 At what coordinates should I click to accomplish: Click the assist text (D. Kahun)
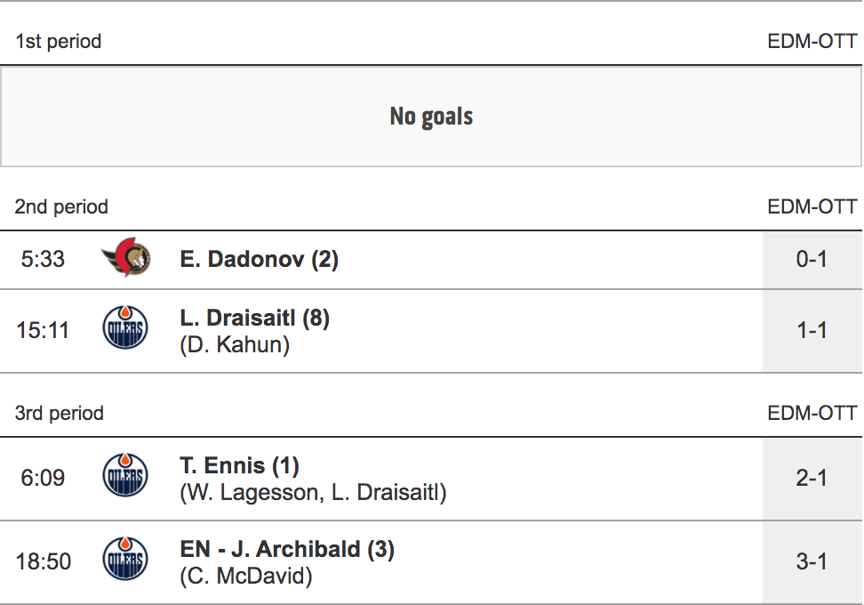[x=235, y=344]
